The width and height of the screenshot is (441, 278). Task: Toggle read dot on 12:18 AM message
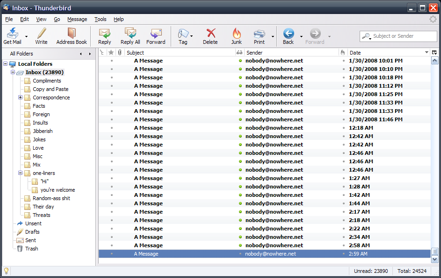[x=240, y=128]
